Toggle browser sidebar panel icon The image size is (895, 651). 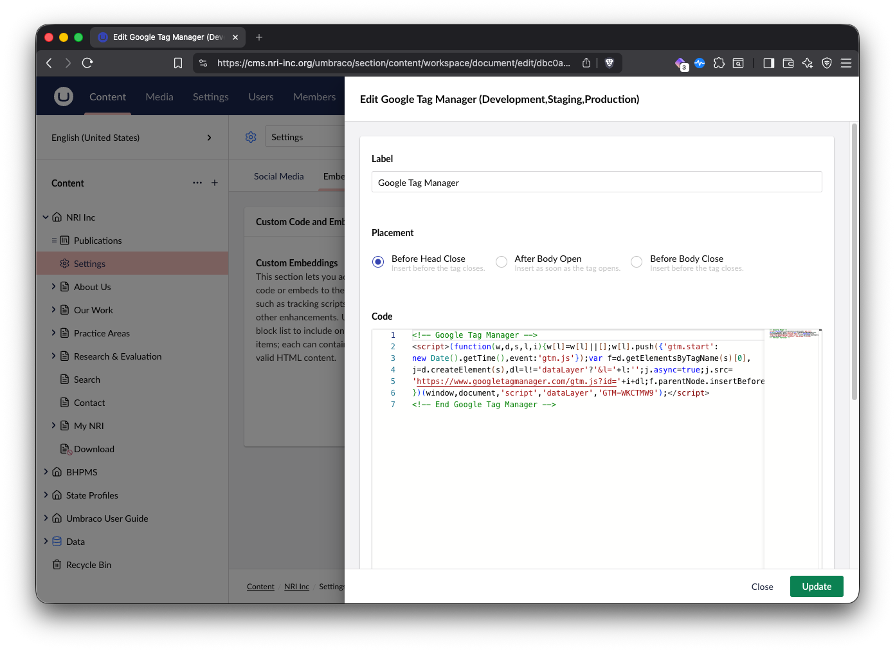pos(769,63)
